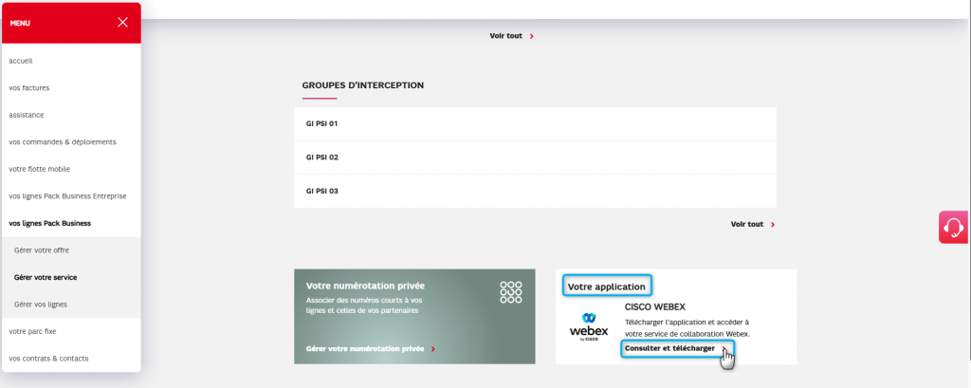Open the GI PSI 01 row
The image size is (971, 388).
pyautogui.click(x=322, y=124)
